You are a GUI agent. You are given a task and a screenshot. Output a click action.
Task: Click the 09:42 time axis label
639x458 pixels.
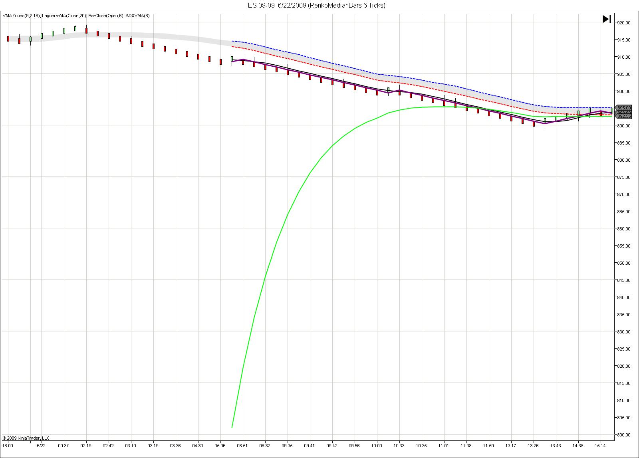coord(332,446)
